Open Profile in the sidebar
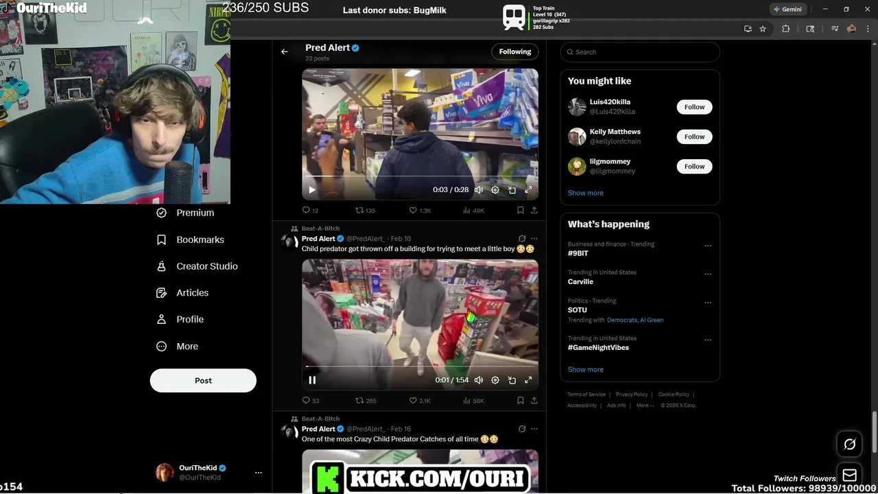Viewport: 878px width, 494px height. [x=180, y=319]
